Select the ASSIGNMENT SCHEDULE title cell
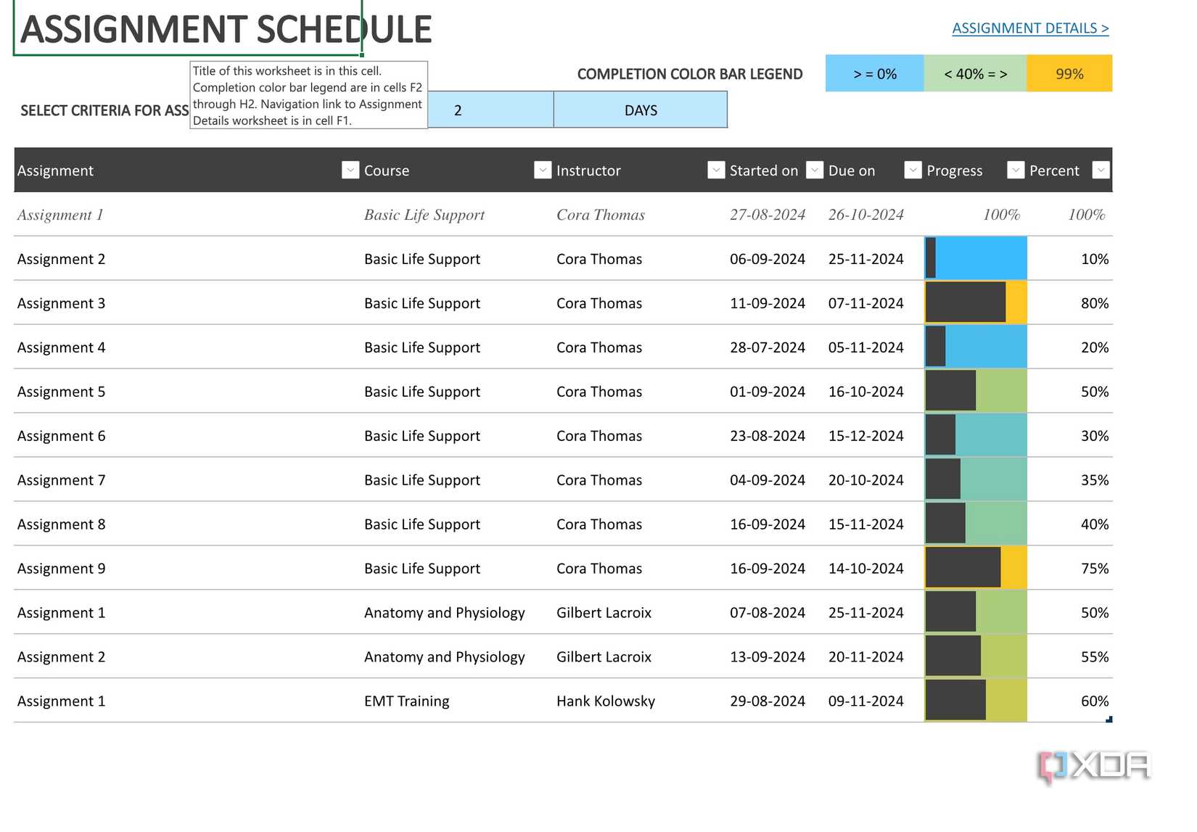The width and height of the screenshot is (1197, 832). click(189, 29)
